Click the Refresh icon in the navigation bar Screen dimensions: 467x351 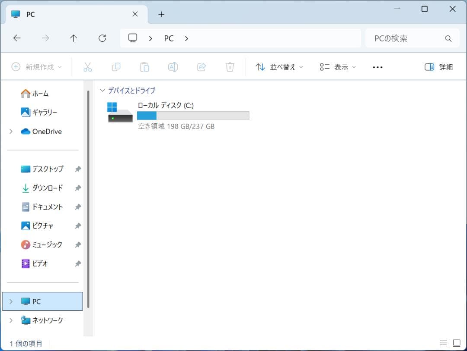(102, 38)
